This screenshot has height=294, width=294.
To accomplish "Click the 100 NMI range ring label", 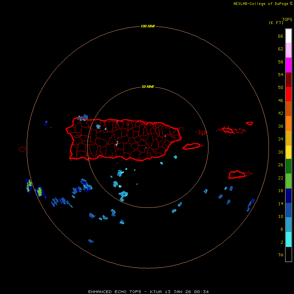I will tap(148, 26).
